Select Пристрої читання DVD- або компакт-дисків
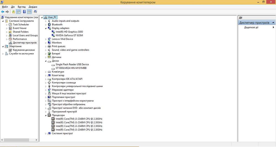276x147 pixels. (76, 108)
